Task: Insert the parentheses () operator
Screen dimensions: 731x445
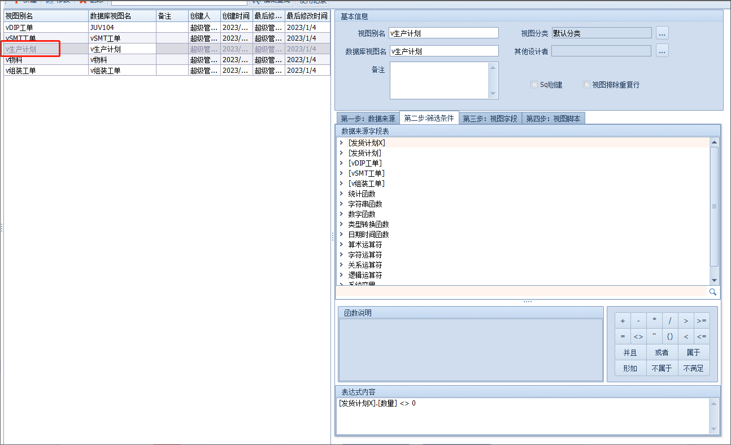Action: pos(670,337)
